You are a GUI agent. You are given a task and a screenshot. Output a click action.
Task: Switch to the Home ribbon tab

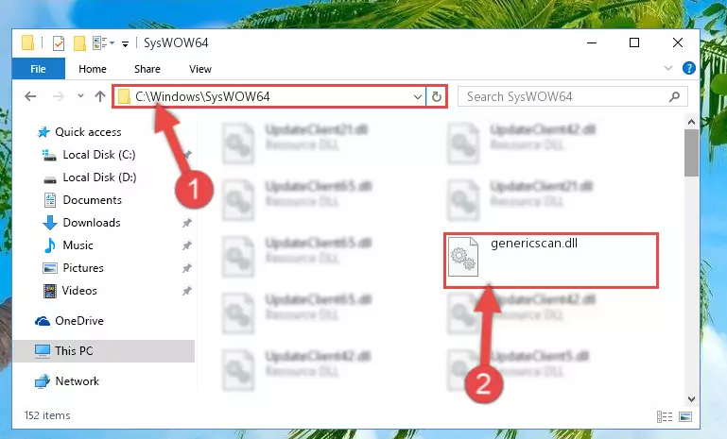(93, 69)
